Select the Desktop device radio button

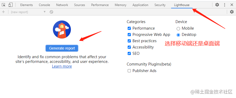(x=178, y=35)
